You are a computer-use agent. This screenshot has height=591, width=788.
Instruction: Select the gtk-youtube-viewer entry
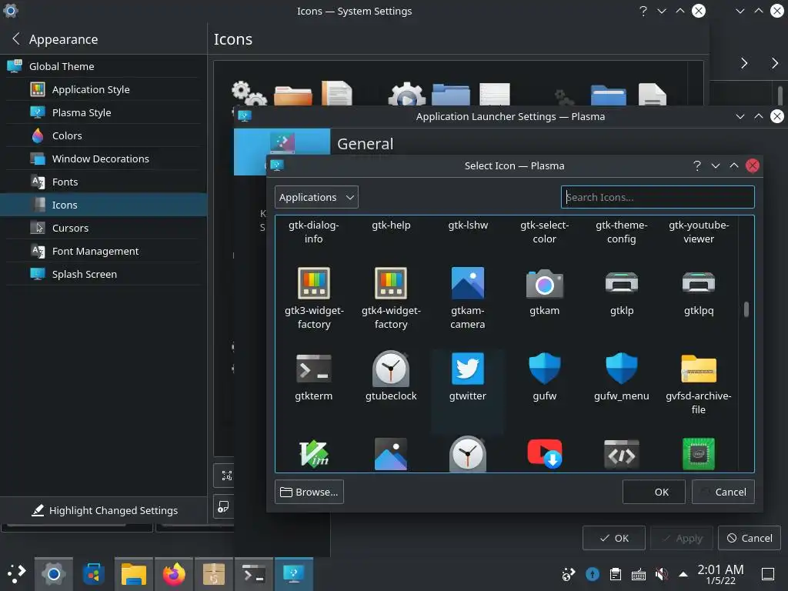point(699,232)
